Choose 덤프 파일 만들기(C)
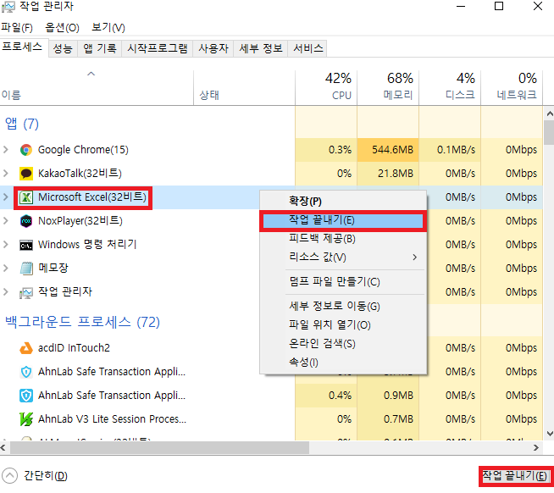This screenshot has width=554, height=493. [343, 282]
